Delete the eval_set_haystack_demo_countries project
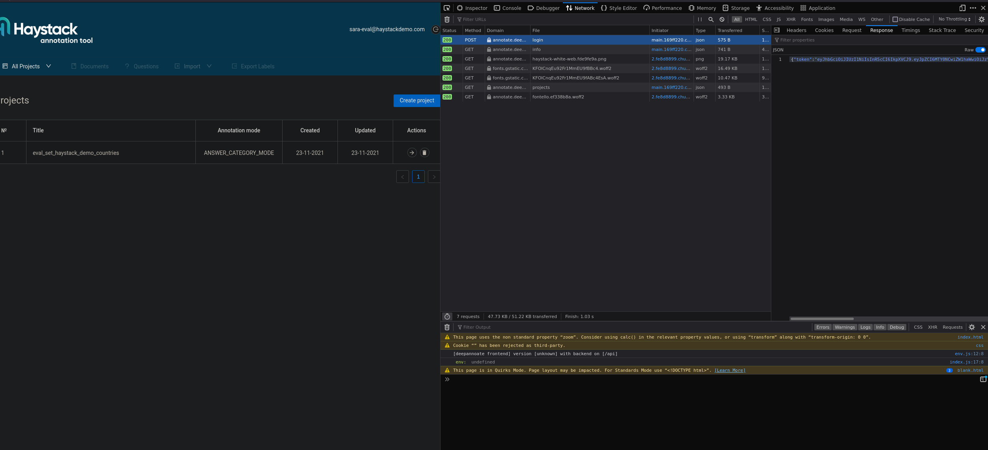This screenshot has height=450, width=988. [x=424, y=153]
